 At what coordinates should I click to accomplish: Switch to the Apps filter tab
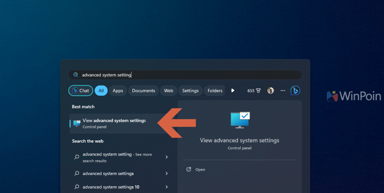click(x=118, y=91)
